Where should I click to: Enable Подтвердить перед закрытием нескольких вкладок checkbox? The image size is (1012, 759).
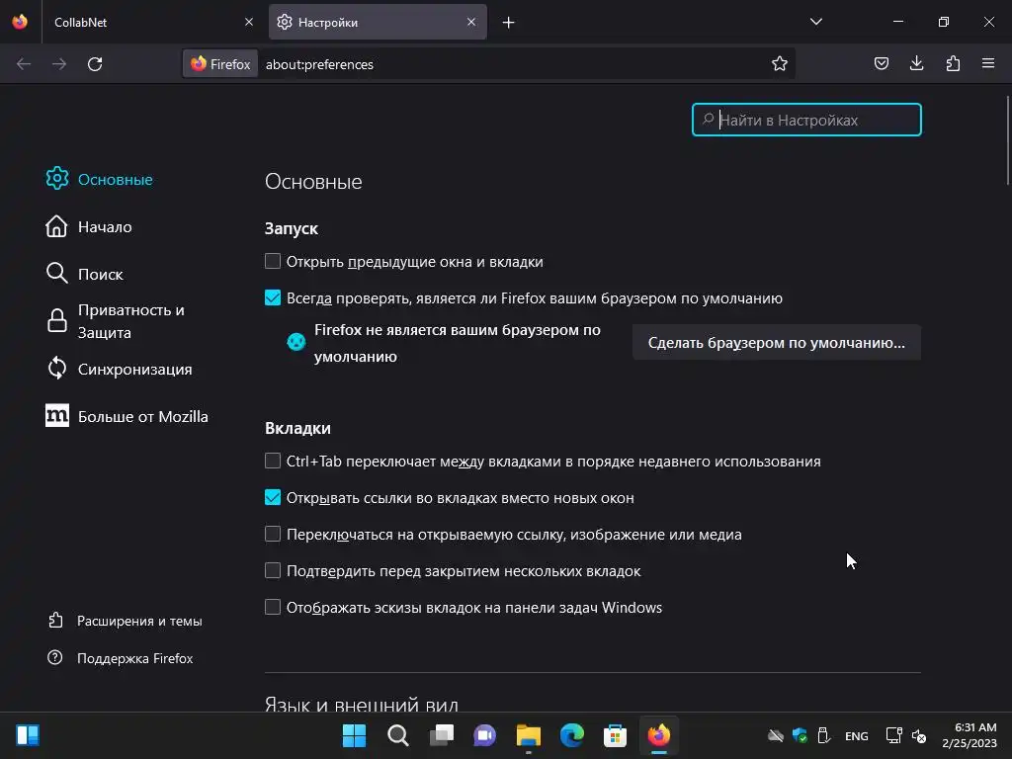click(x=273, y=570)
